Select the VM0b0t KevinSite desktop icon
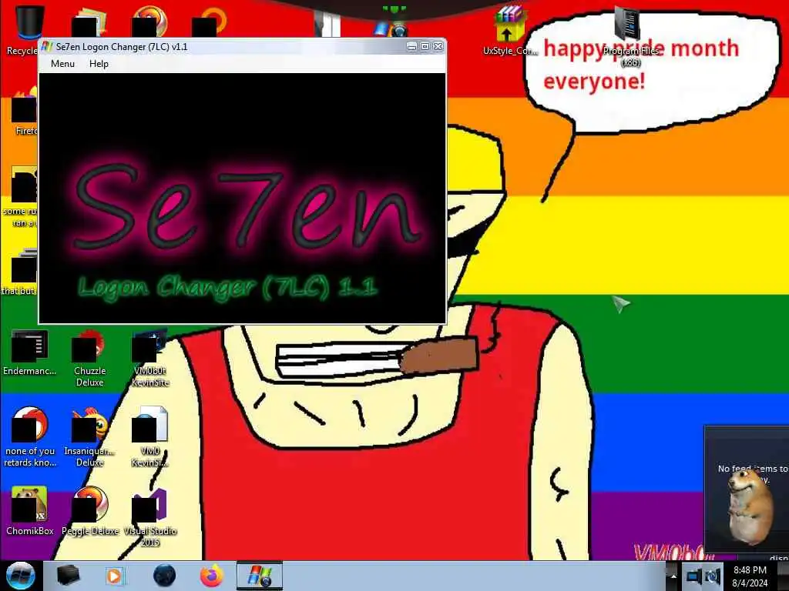Image resolution: width=789 pixels, height=591 pixels. click(x=150, y=358)
